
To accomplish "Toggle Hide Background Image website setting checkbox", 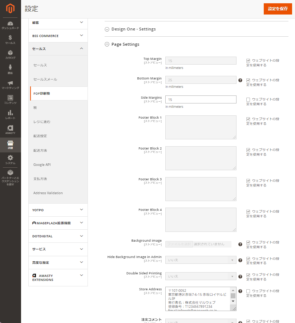I will pos(248,259).
